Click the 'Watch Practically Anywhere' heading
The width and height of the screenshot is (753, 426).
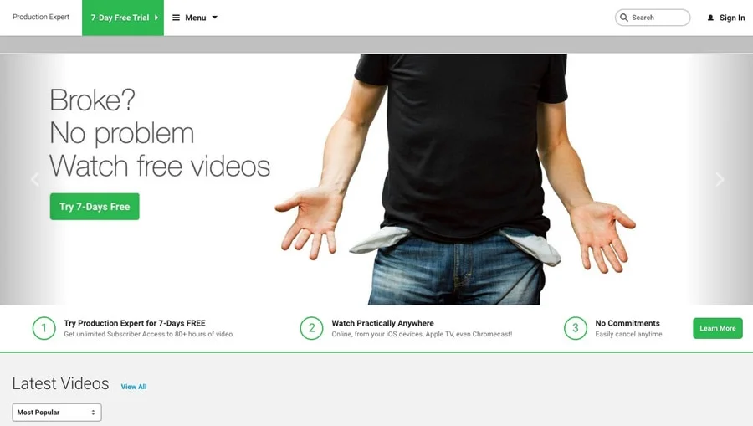(382, 323)
